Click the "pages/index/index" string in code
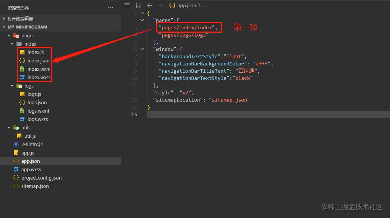The width and height of the screenshot is (390, 218). (x=187, y=27)
